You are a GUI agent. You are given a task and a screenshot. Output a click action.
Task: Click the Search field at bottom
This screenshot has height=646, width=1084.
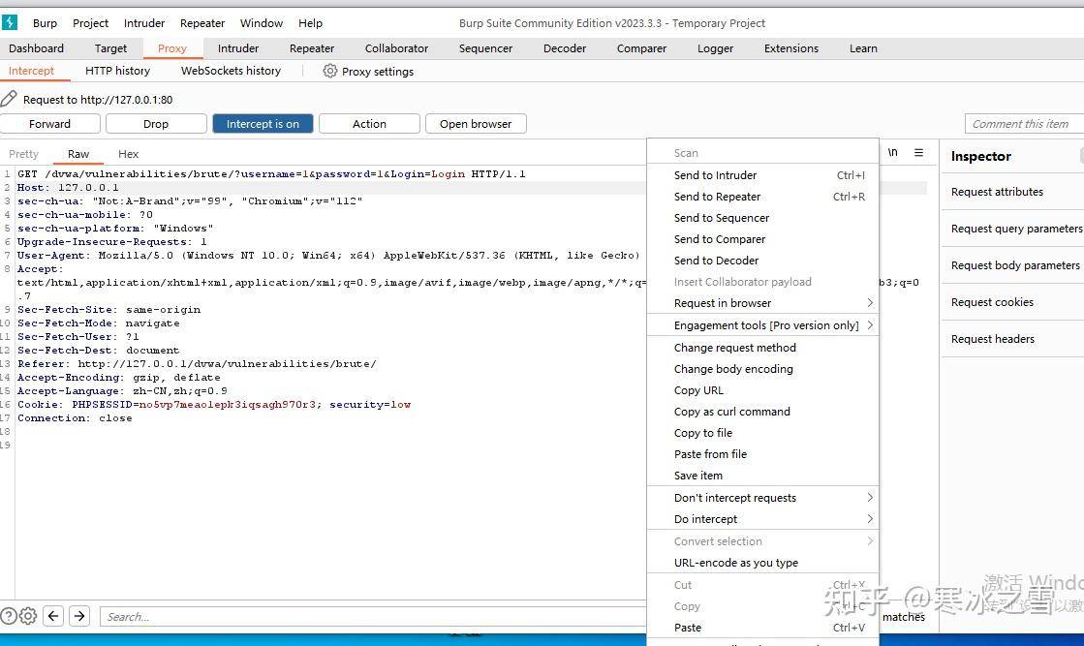(x=373, y=616)
